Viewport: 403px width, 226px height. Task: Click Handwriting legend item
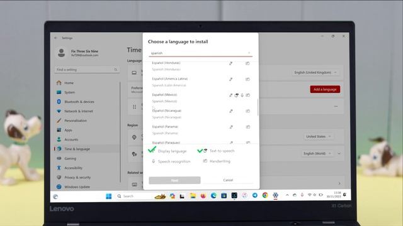point(217,161)
